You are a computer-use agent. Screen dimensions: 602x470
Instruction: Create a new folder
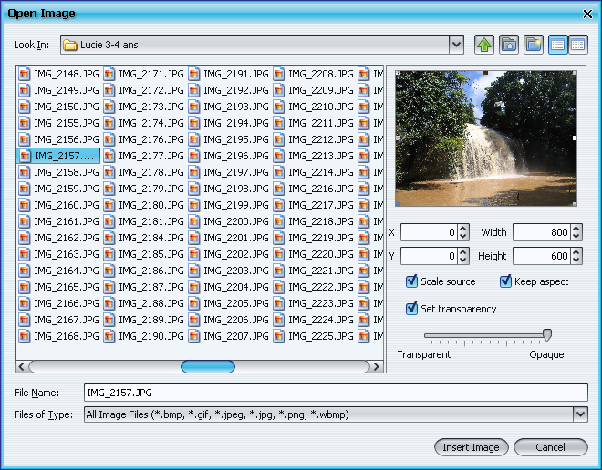click(534, 45)
